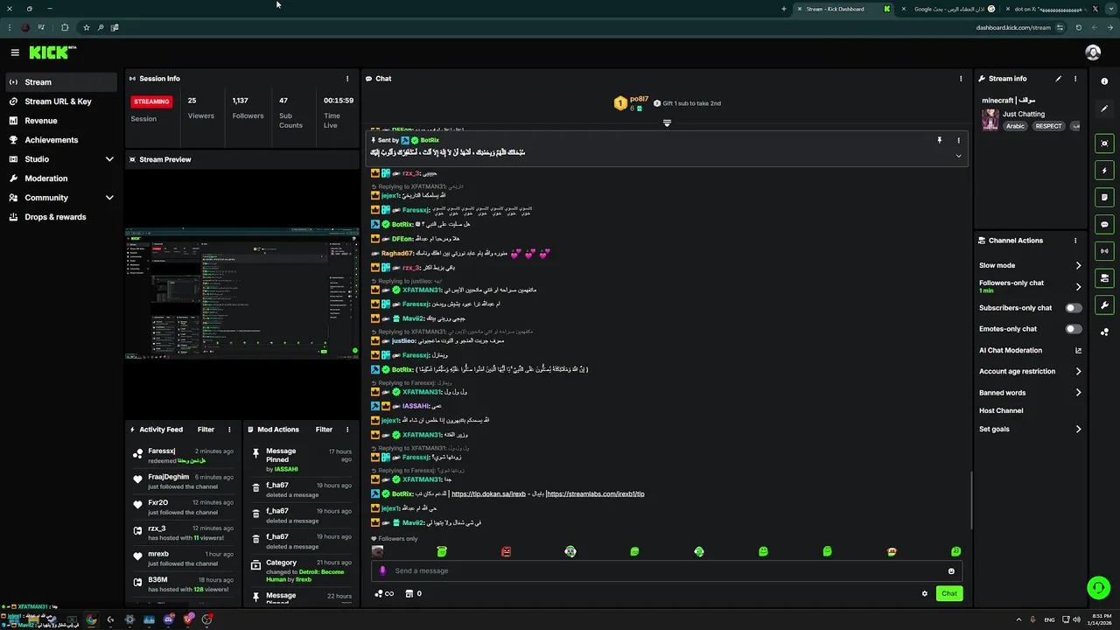Image resolution: width=1120 pixels, height=630 pixels.
Task: Click the chat scrollbar thumb
Action: pyautogui.click(x=970, y=501)
